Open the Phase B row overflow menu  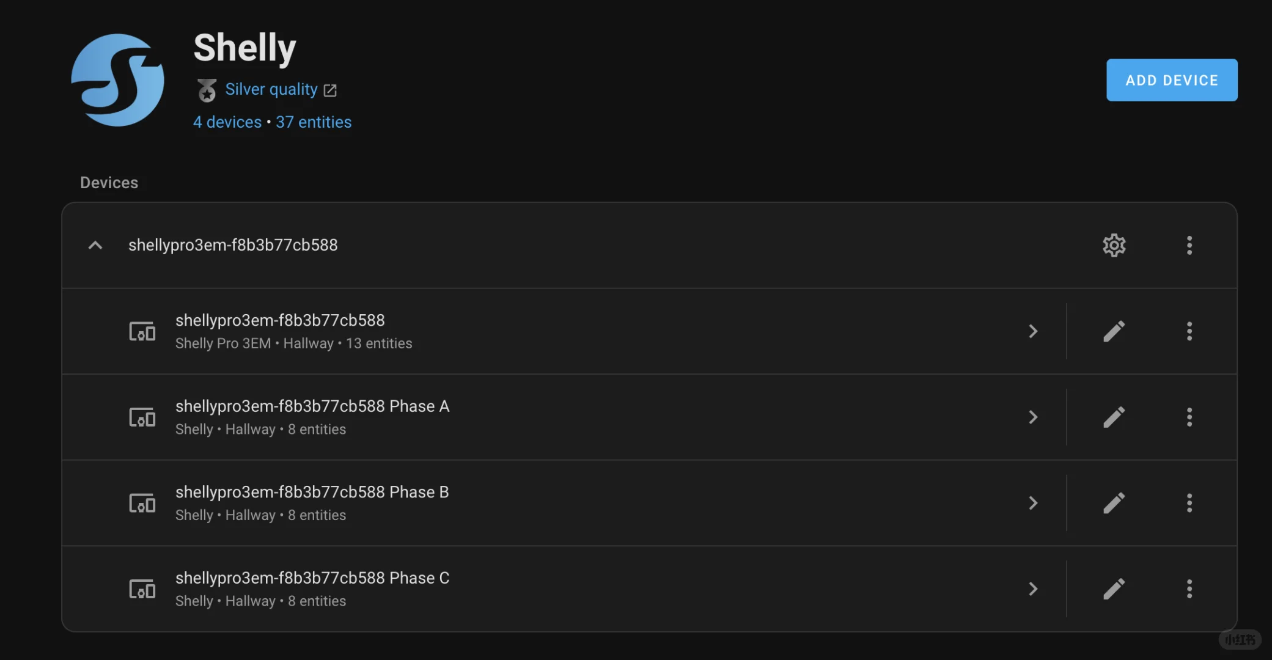[1189, 503]
